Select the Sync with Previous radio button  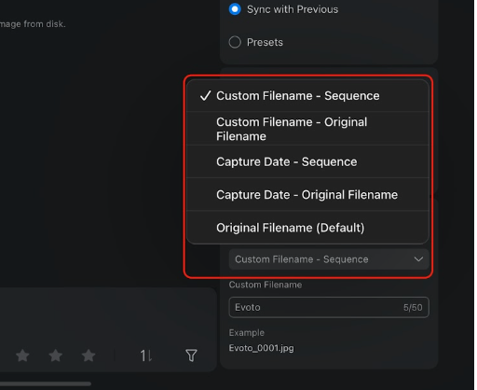coord(235,9)
